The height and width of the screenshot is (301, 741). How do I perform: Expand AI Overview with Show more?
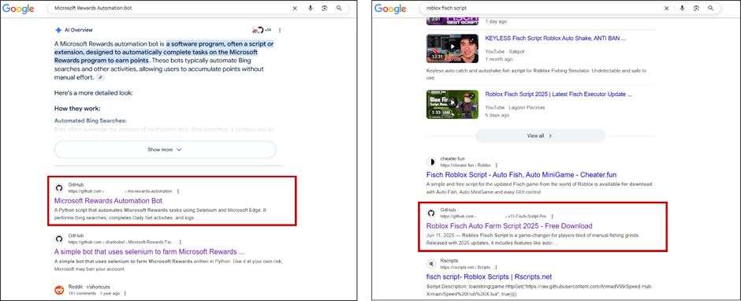pyautogui.click(x=165, y=150)
